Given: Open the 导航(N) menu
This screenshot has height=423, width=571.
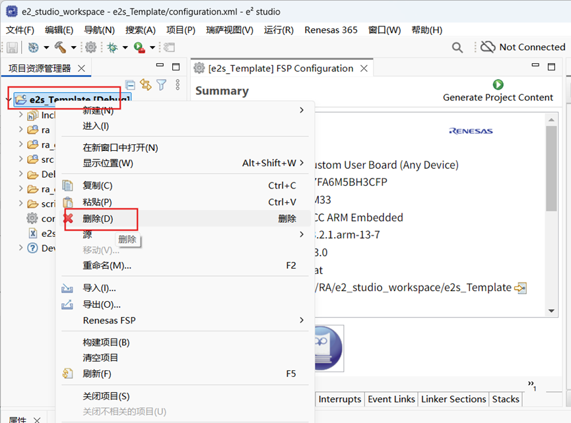Looking at the screenshot, I should tap(99, 30).
